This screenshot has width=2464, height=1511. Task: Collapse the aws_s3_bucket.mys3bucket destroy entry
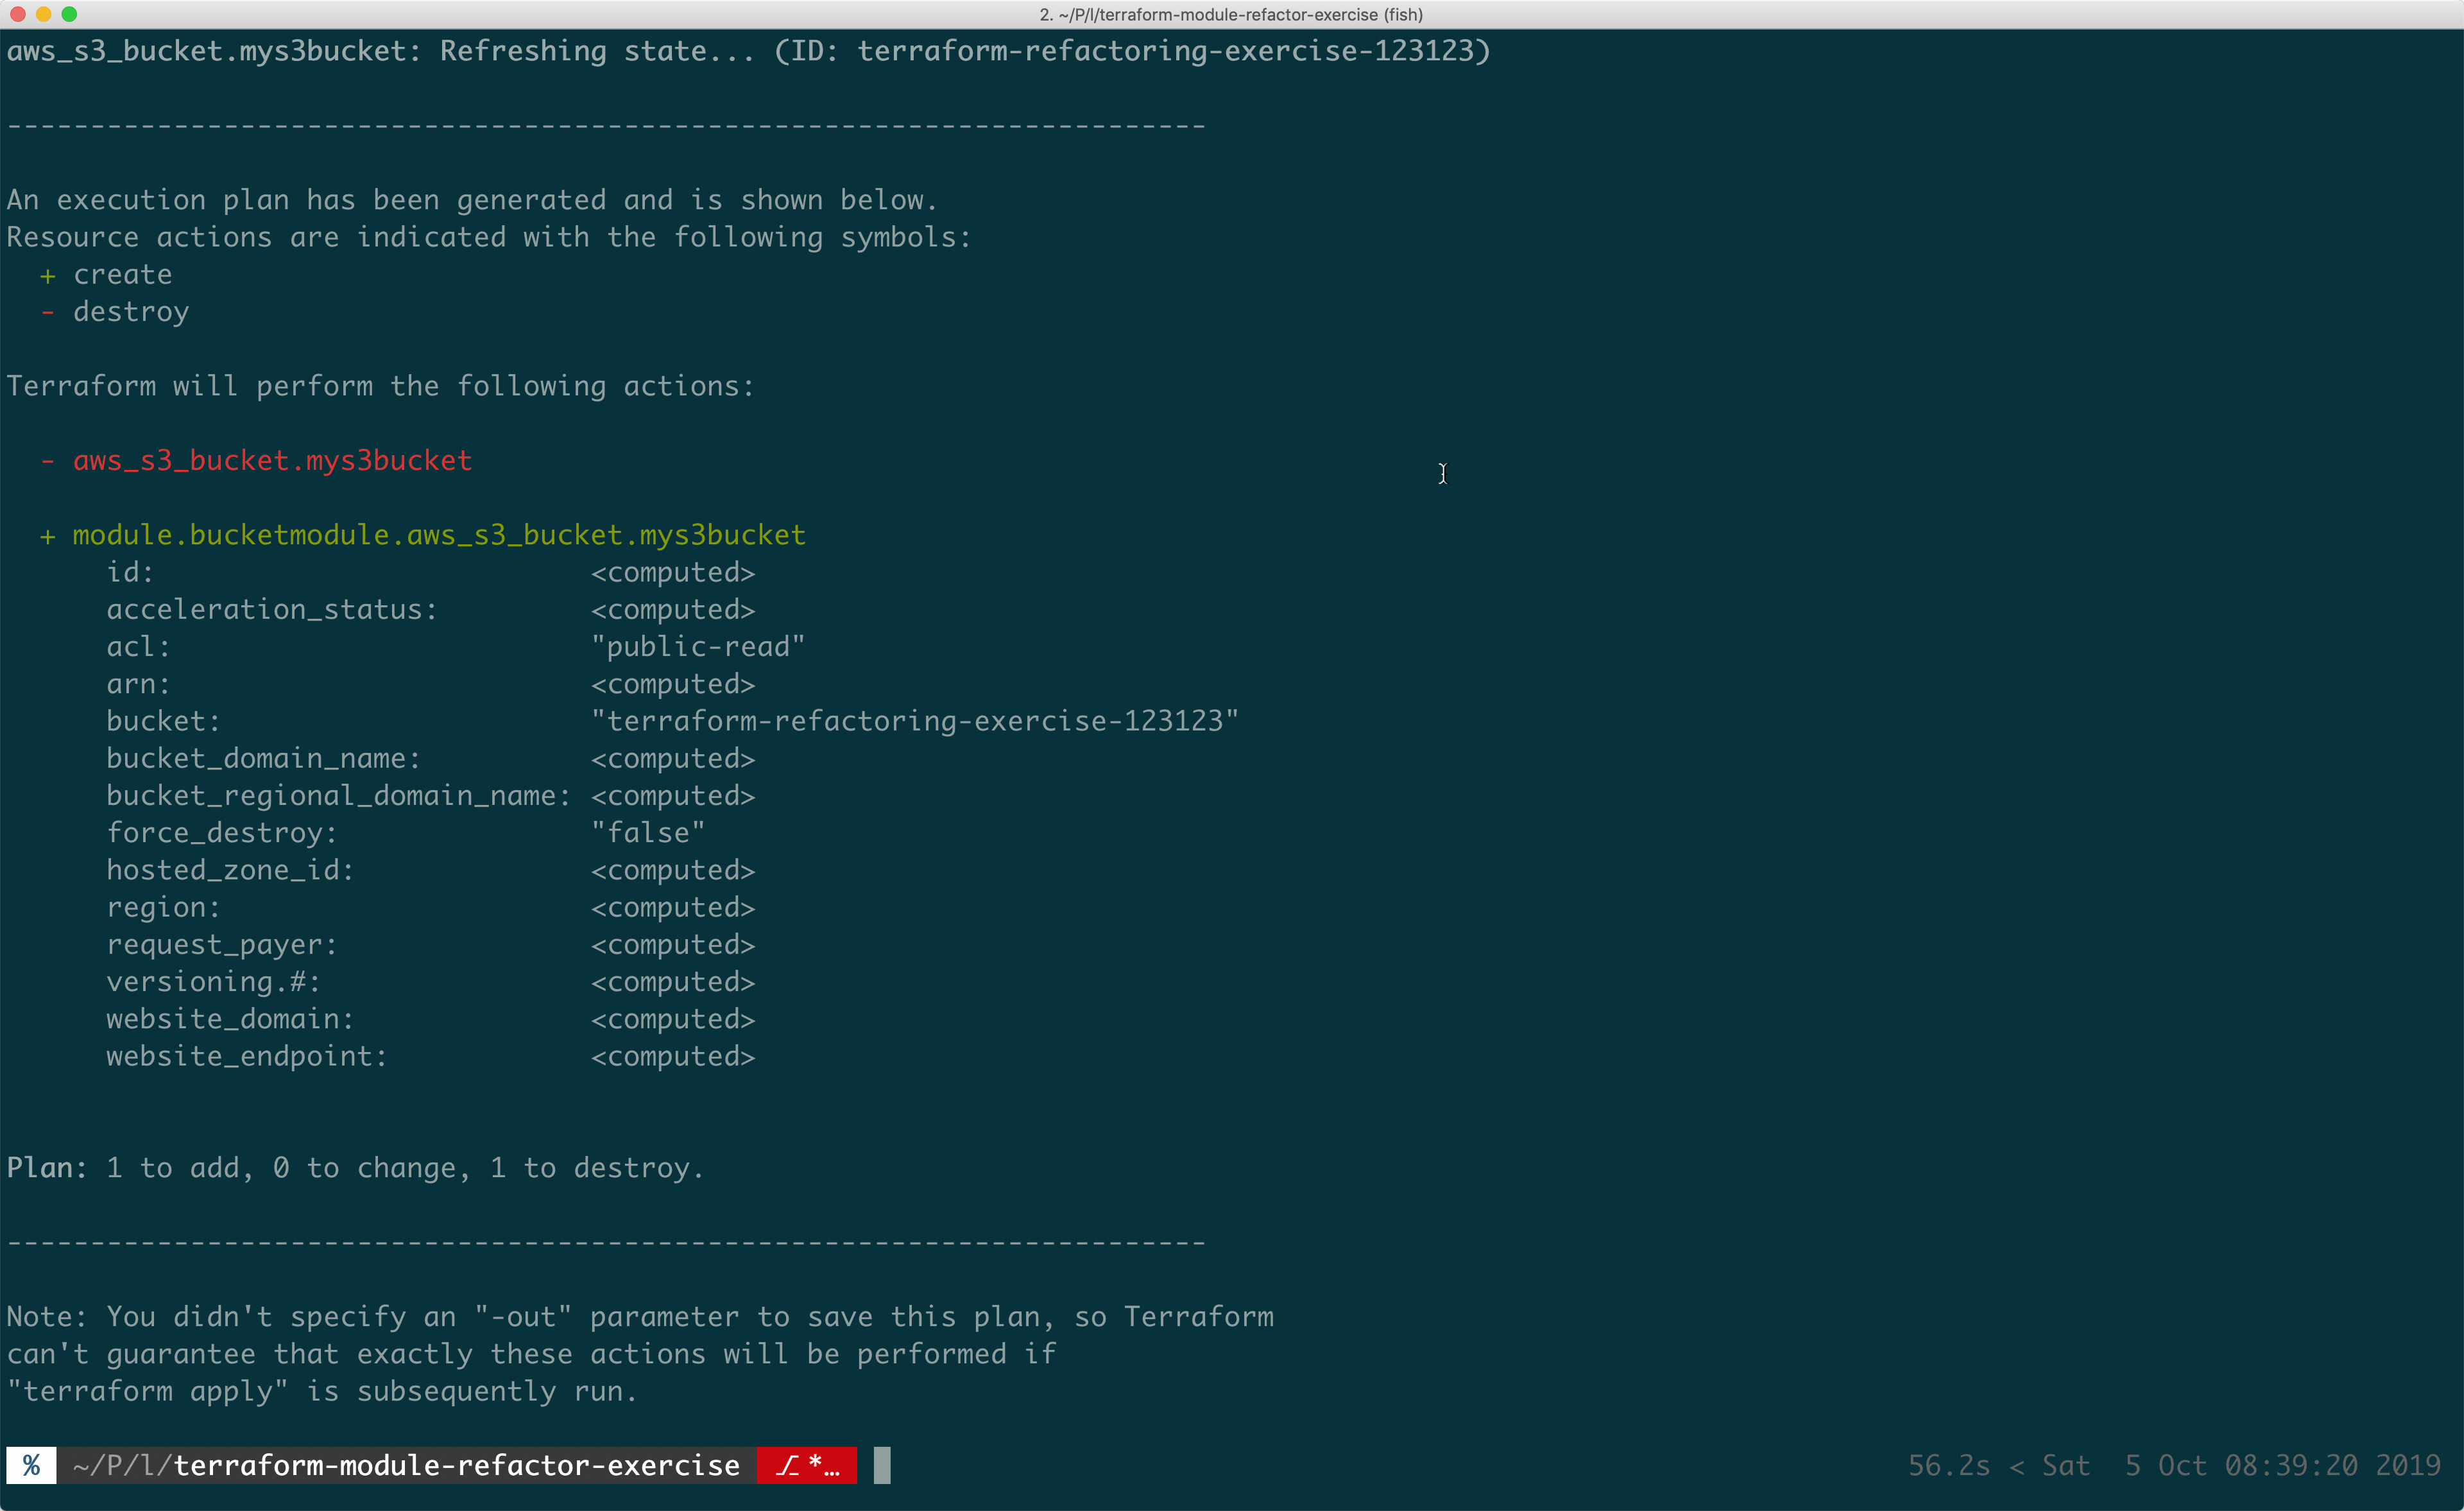pos(271,460)
